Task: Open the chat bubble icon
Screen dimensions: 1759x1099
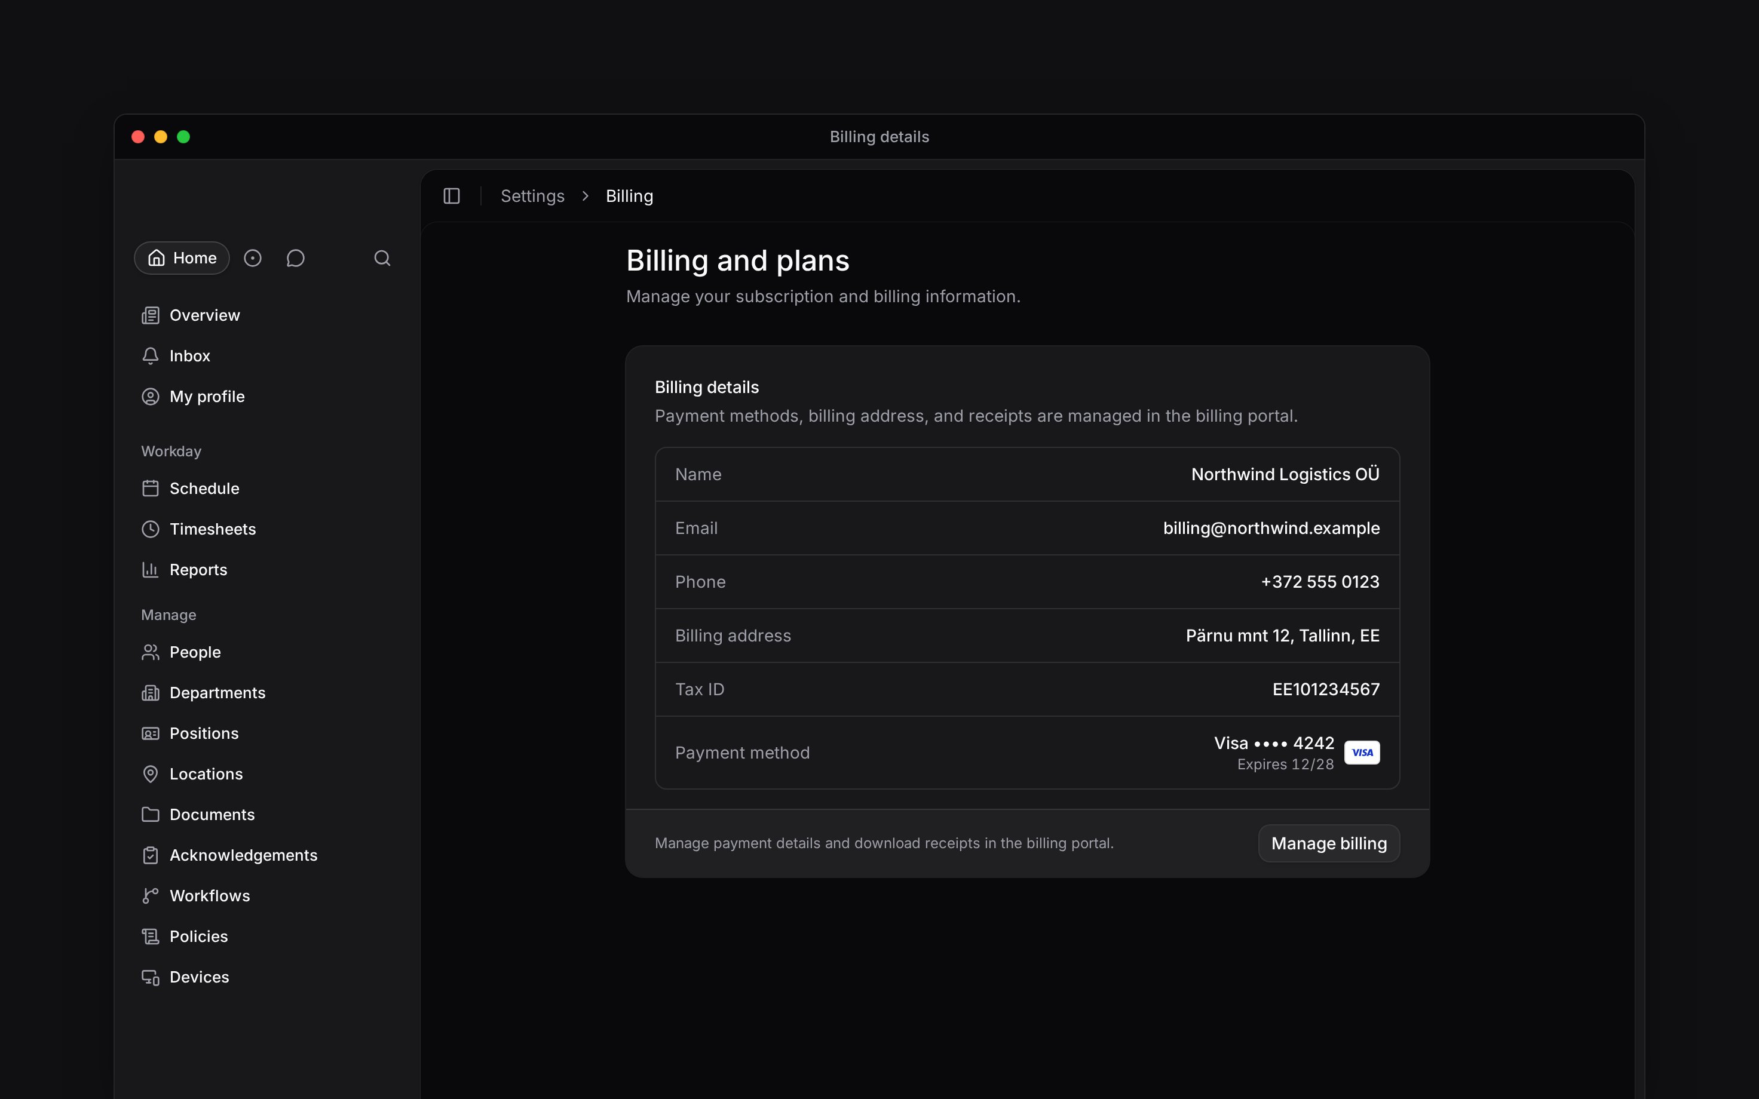Action: pyautogui.click(x=295, y=258)
